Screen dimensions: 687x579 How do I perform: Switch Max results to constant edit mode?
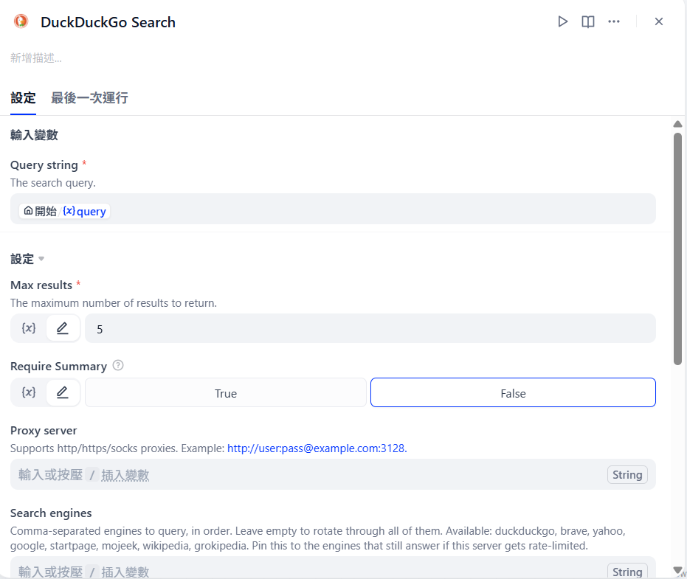(x=63, y=328)
